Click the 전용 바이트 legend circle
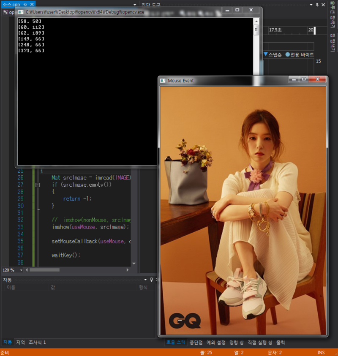The image size is (338, 356). (288, 54)
